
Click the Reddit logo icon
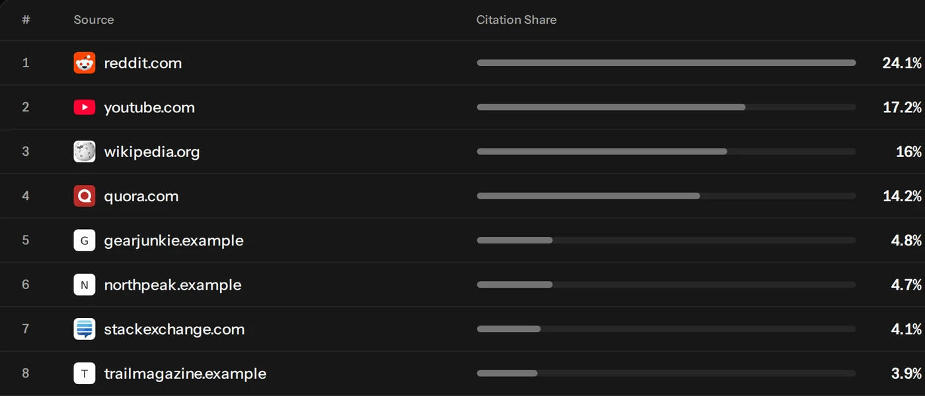point(85,63)
